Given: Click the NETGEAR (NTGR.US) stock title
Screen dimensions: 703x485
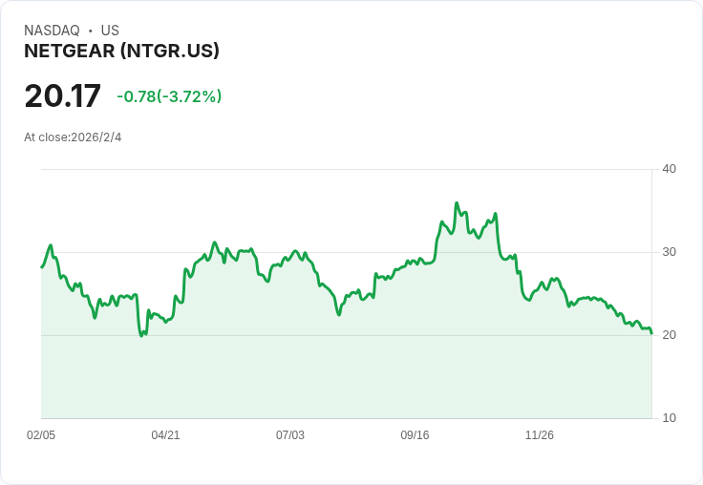Looking at the screenshot, I should pos(121,52).
